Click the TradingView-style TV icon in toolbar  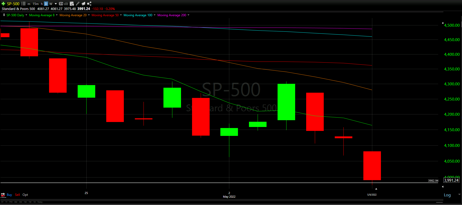click(61, 4)
